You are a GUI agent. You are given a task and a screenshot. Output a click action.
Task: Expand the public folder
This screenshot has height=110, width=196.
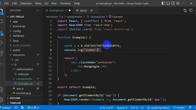[17, 50]
